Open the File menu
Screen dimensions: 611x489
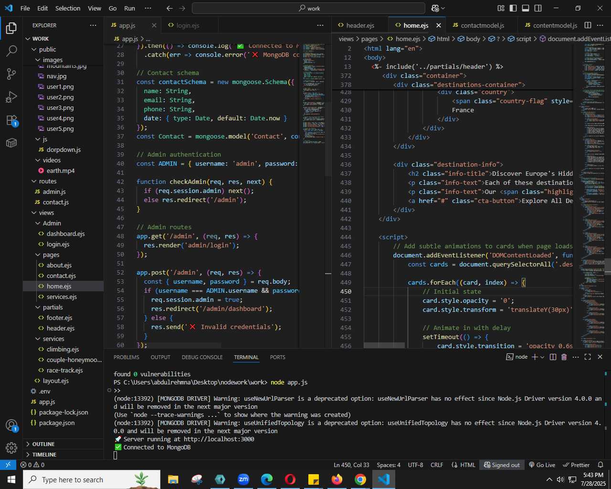tap(25, 8)
